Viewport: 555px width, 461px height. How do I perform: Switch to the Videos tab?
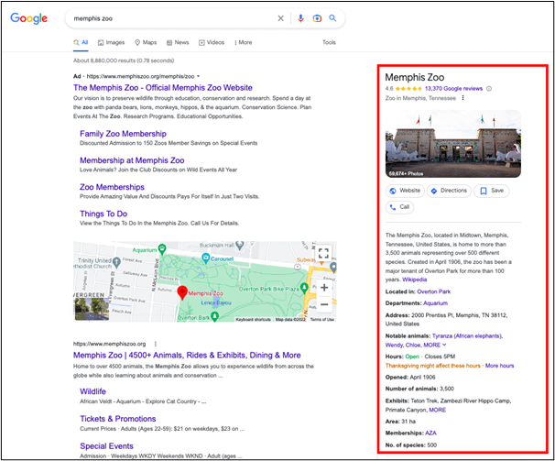212,42
